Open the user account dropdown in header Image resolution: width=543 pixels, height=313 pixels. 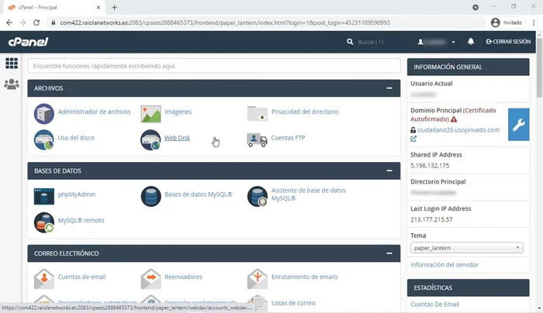pyautogui.click(x=436, y=42)
